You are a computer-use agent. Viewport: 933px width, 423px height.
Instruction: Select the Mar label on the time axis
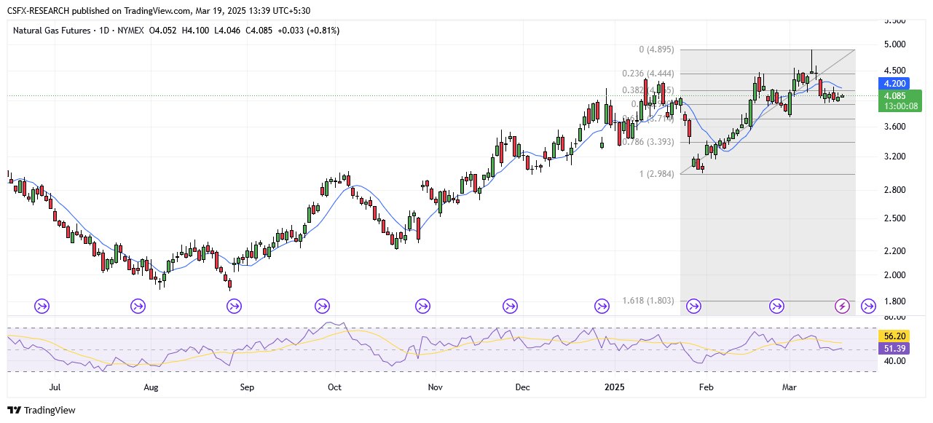(790, 388)
